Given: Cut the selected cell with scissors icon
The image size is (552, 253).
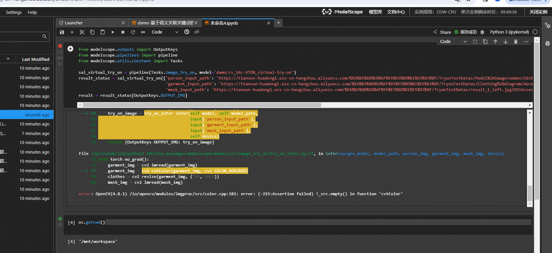Looking at the screenshot, I should point(82,32).
